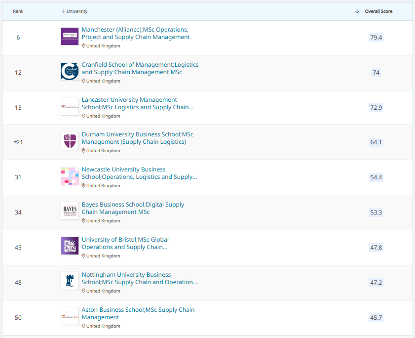Click the Bayes Business School logo
This screenshot has height=338, width=415.
[x=70, y=211]
